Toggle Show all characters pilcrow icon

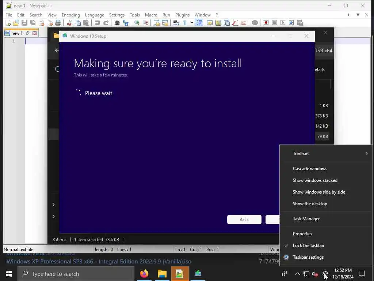185,23
